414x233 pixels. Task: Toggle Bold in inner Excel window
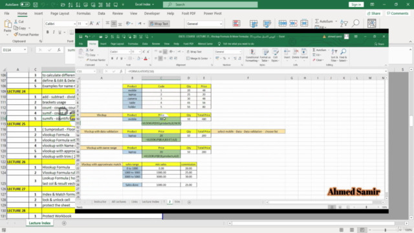point(112,58)
